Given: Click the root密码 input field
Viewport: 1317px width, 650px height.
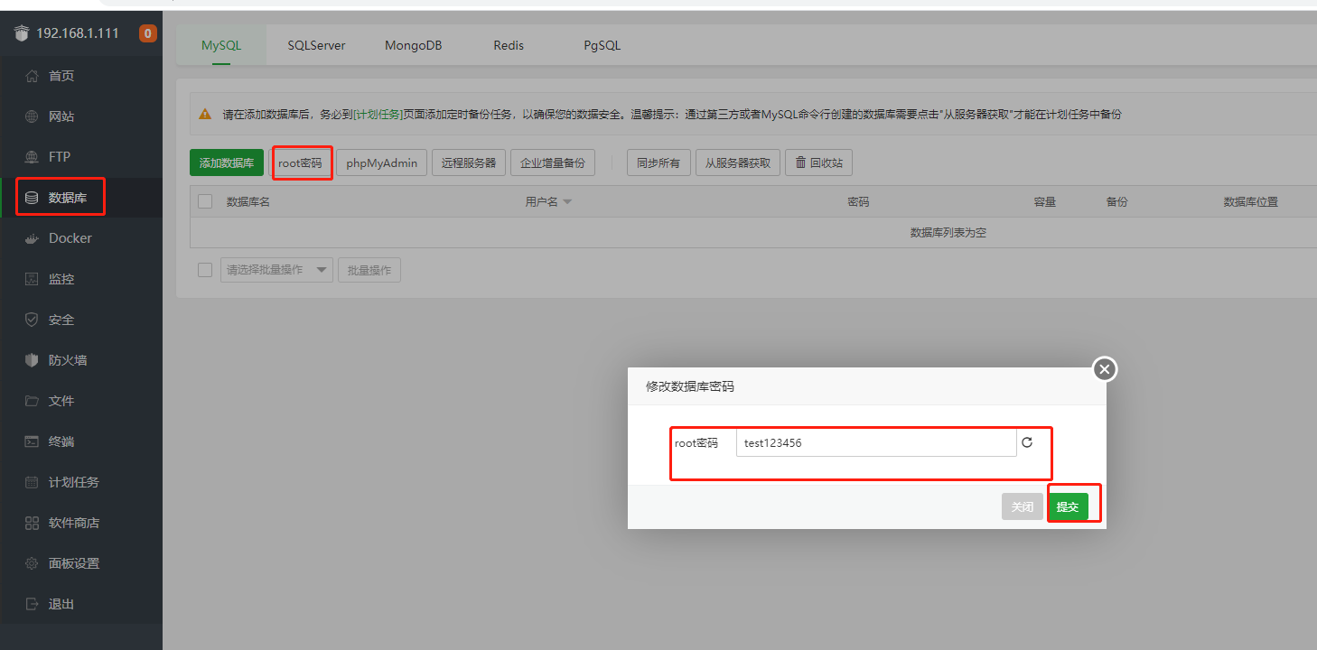Looking at the screenshot, I should coord(876,442).
